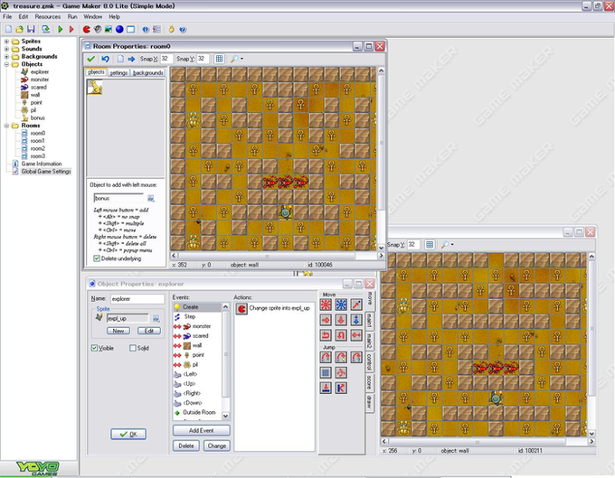Select room2 in the resource tree

coord(38,148)
